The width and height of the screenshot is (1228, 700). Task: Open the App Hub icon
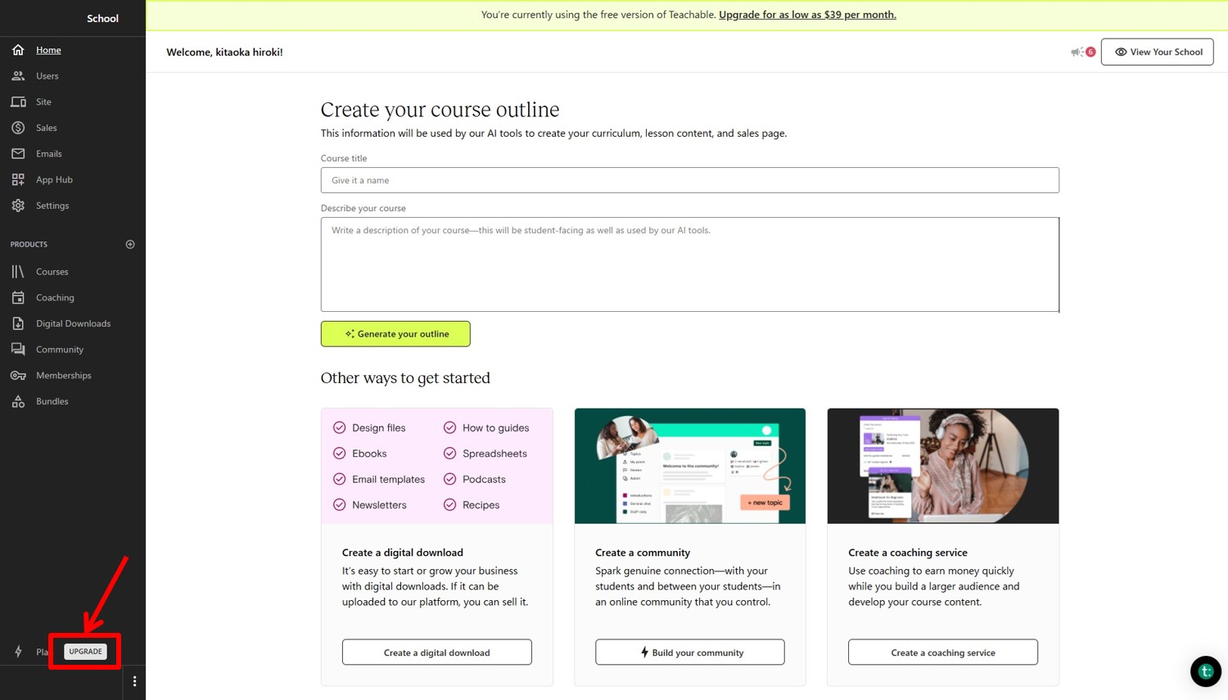pyautogui.click(x=18, y=179)
